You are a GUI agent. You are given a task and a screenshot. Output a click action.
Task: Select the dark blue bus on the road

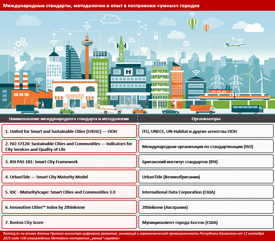247,109
